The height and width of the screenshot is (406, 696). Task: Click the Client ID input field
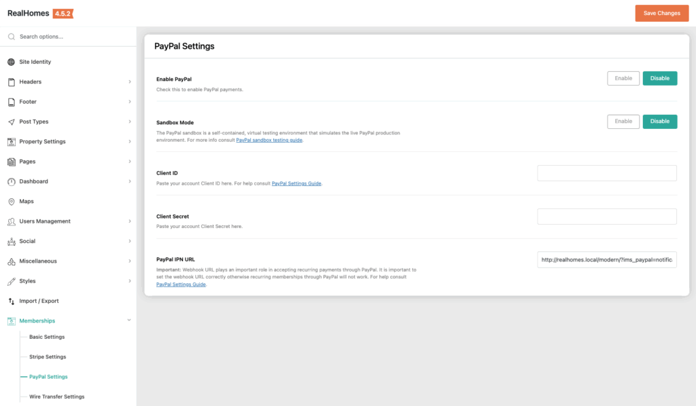click(606, 173)
